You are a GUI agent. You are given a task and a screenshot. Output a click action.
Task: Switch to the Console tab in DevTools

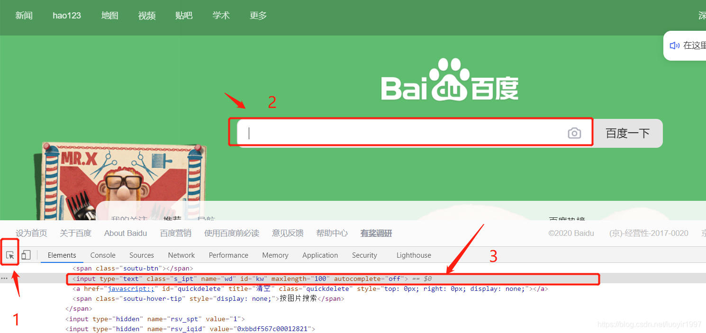click(102, 255)
